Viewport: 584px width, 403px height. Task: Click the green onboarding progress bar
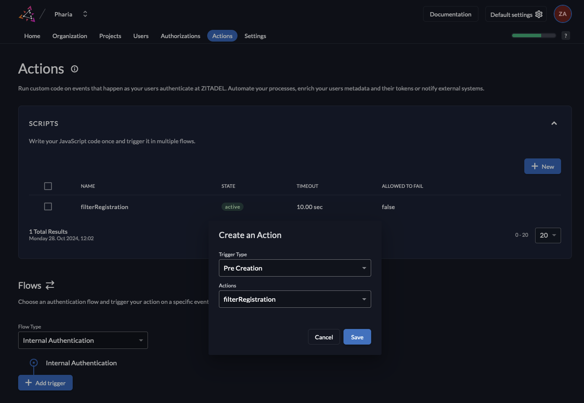tap(533, 35)
